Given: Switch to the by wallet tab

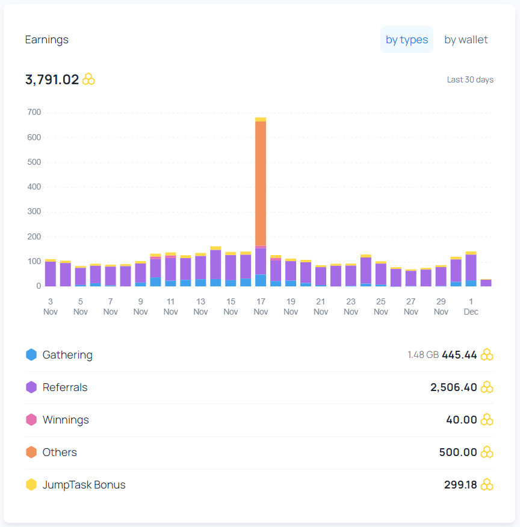Looking at the screenshot, I should (x=466, y=40).
